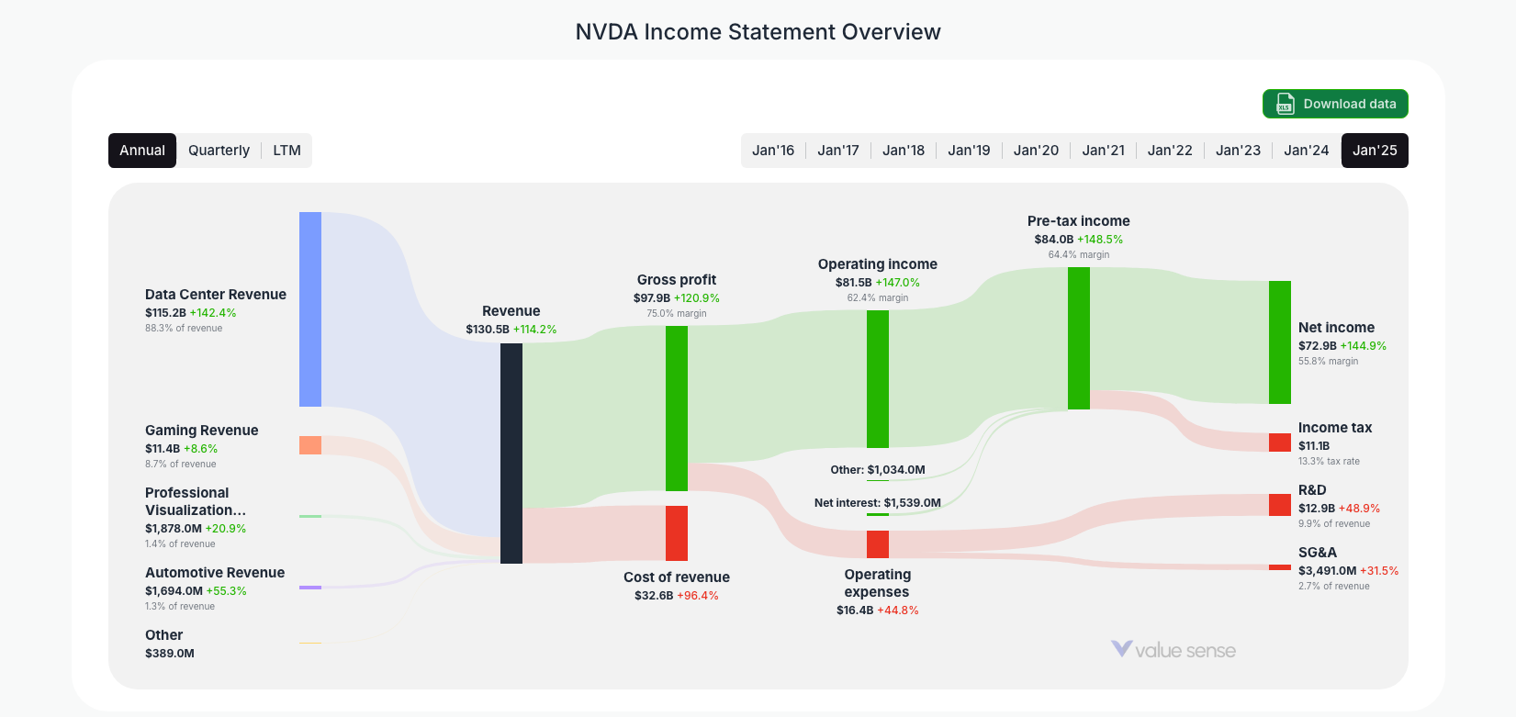1516x717 pixels.
Task: Click the 13.3% tax rate note
Action: click(1329, 462)
